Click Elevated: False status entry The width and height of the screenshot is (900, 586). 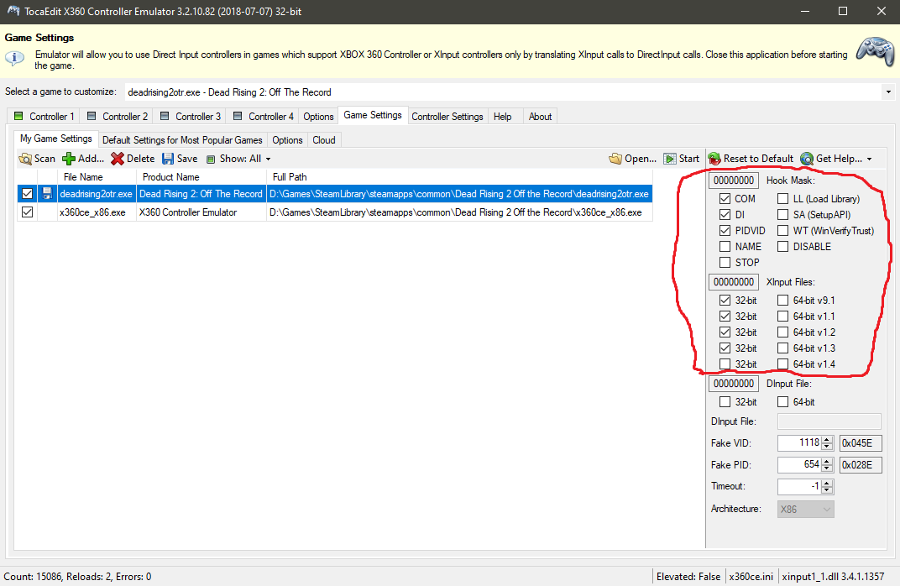(x=688, y=577)
